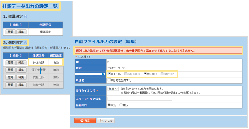Viewport: 249px width, 129px height.
Task: Select 有効 radio for 自動実行
Action: coord(109,105)
